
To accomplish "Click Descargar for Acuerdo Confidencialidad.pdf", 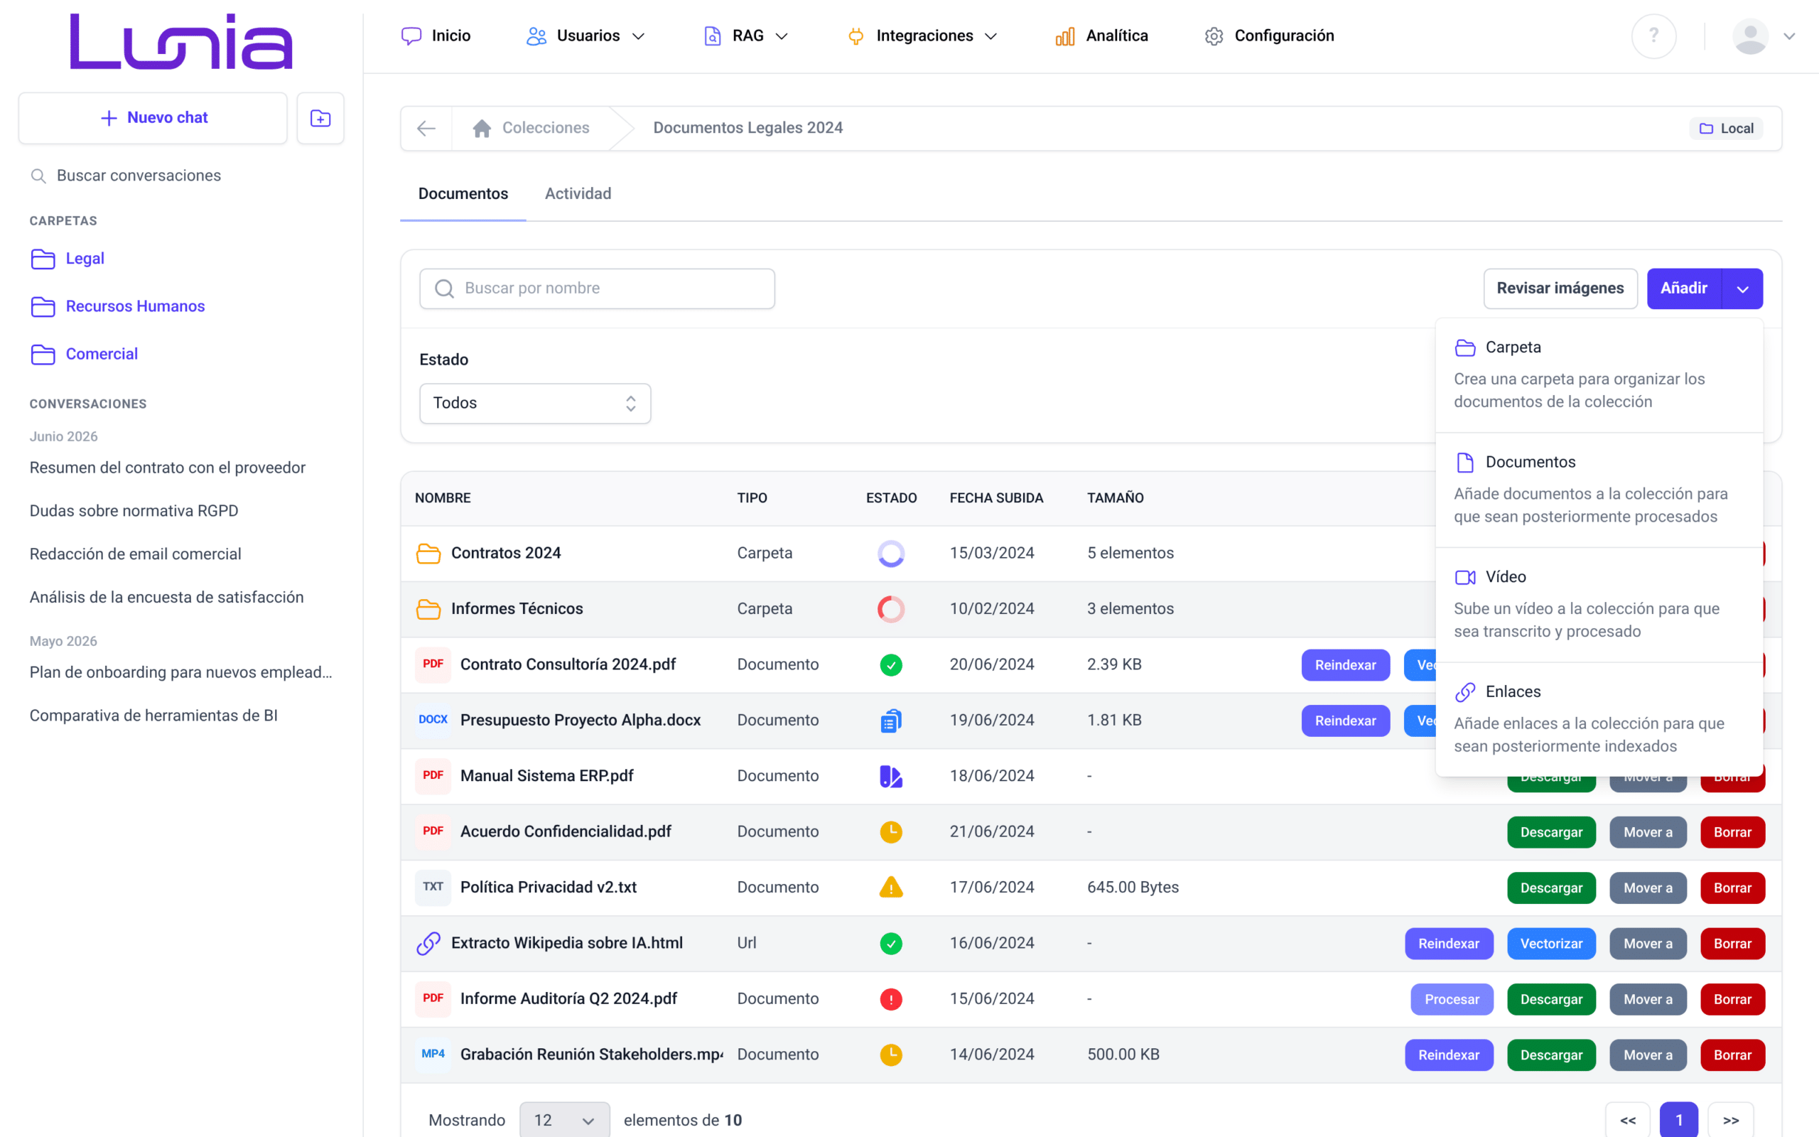I will coord(1550,832).
